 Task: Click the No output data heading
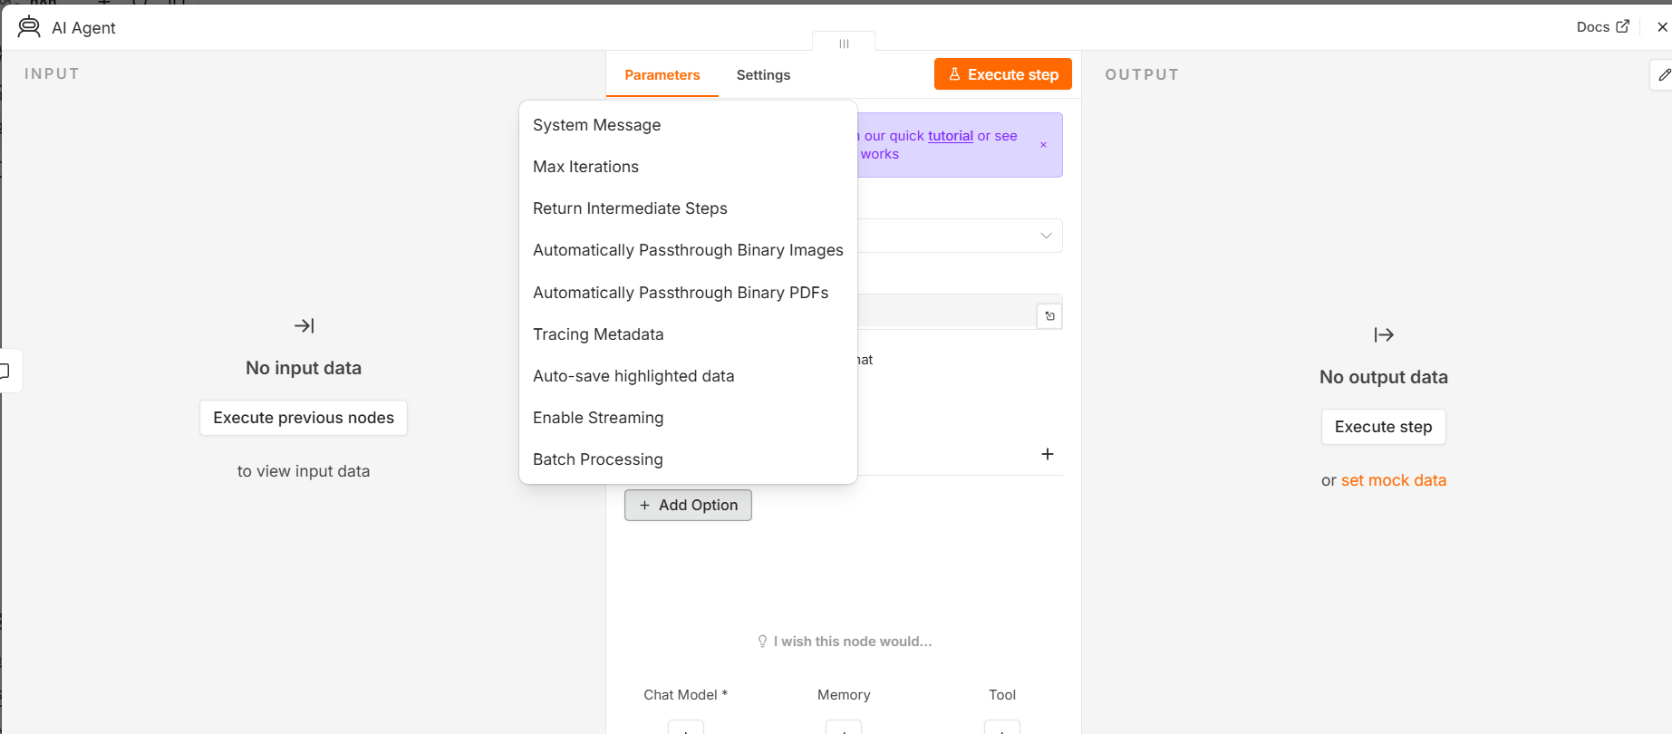click(1384, 377)
